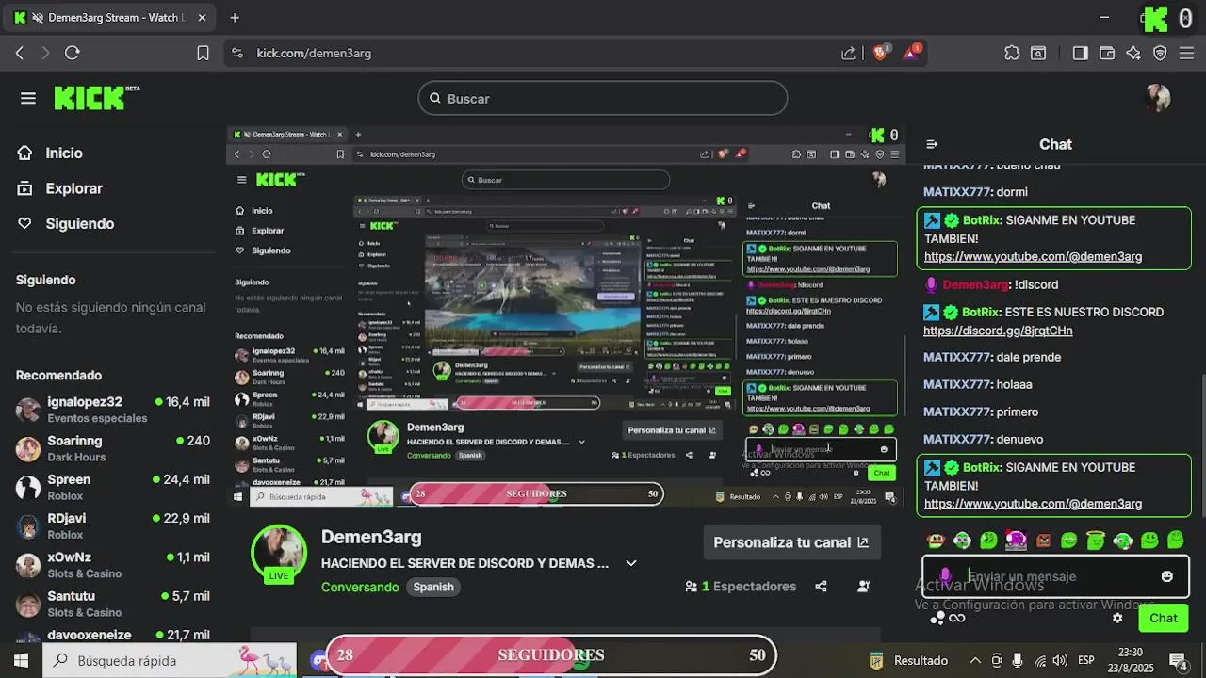Viewport: 1206px width, 678px height.
Task: Select the angry brown box emote
Action: click(1043, 541)
